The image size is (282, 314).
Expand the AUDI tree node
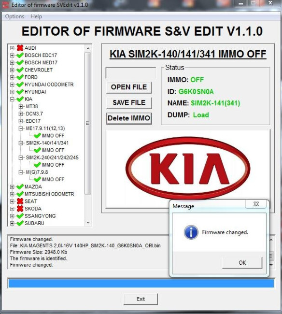pos(12,48)
